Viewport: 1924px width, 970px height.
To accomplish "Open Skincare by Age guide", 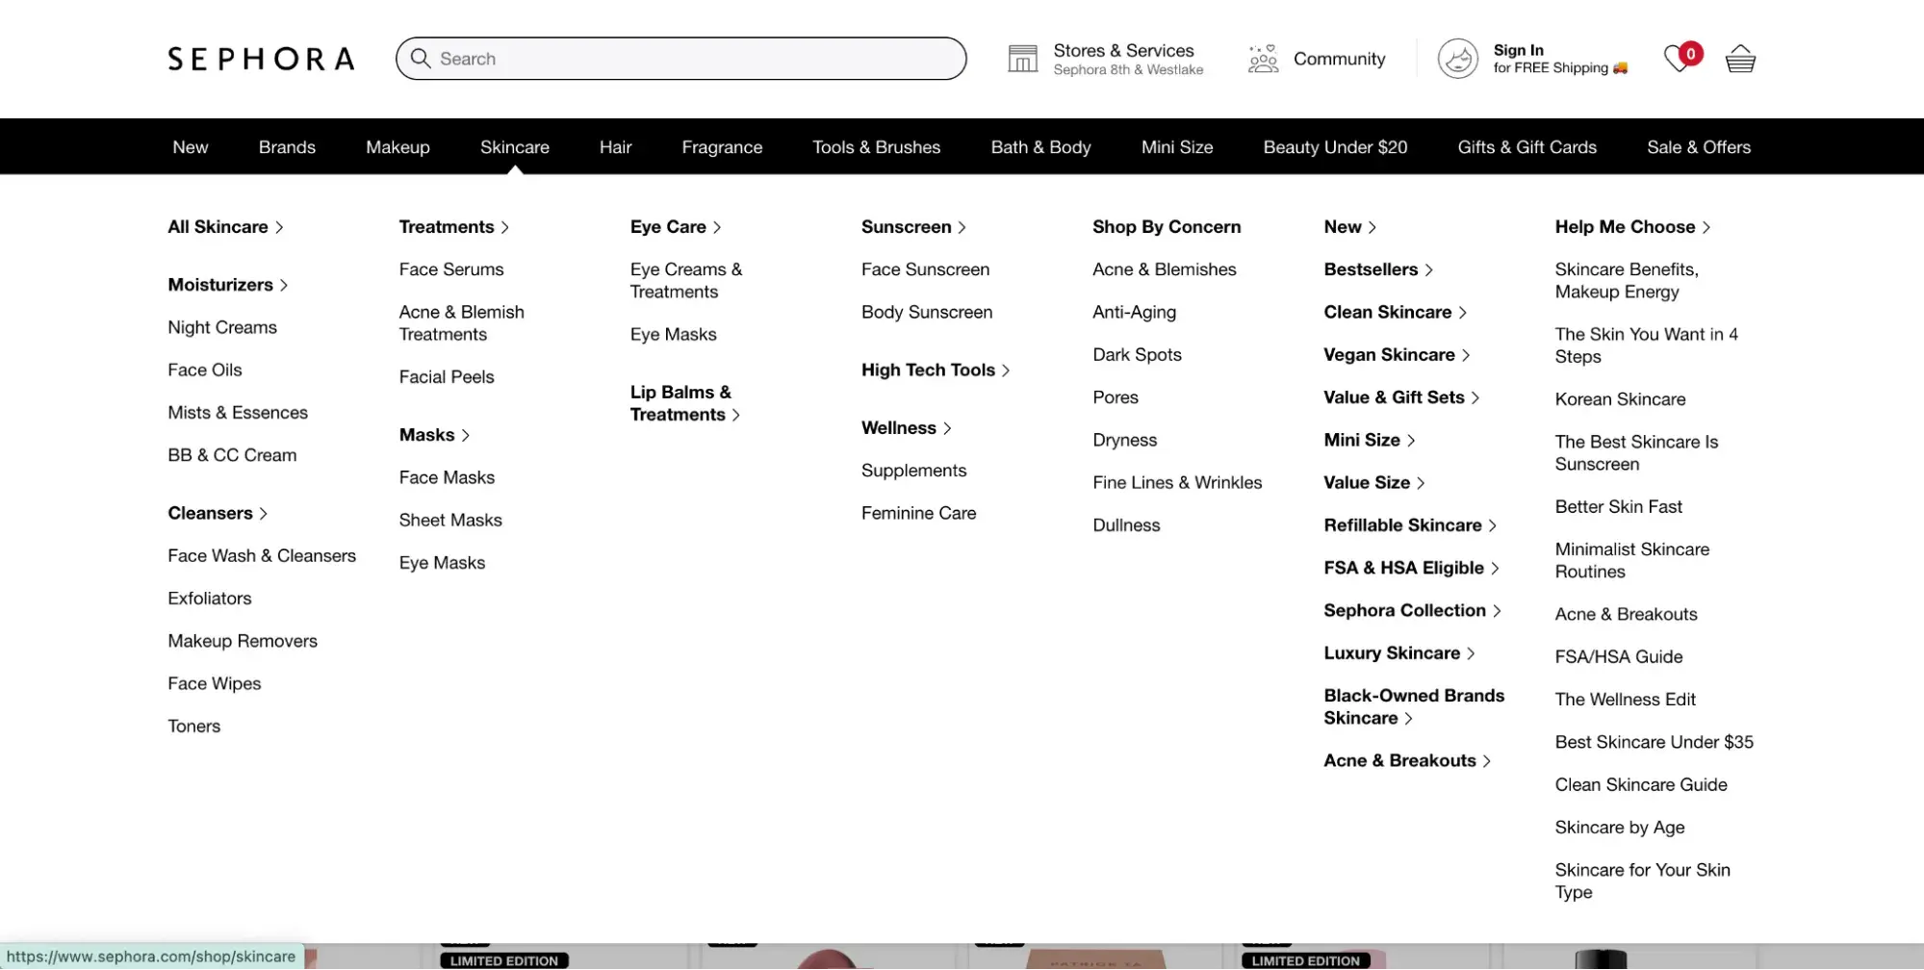I will 1620,828.
